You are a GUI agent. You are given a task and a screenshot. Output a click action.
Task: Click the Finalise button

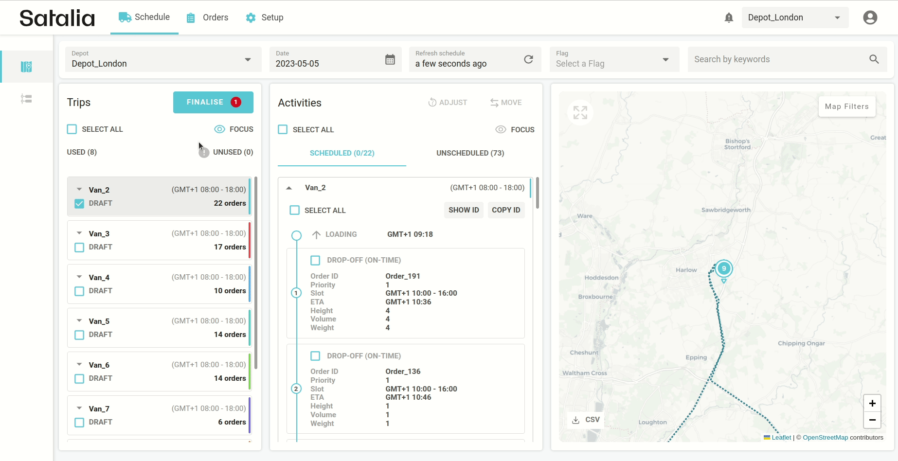[x=213, y=102]
